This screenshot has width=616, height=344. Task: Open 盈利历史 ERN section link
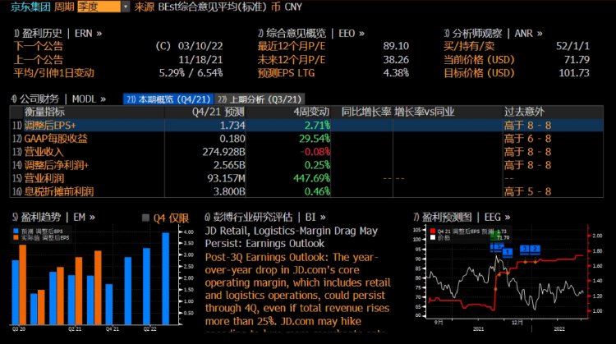58,34
